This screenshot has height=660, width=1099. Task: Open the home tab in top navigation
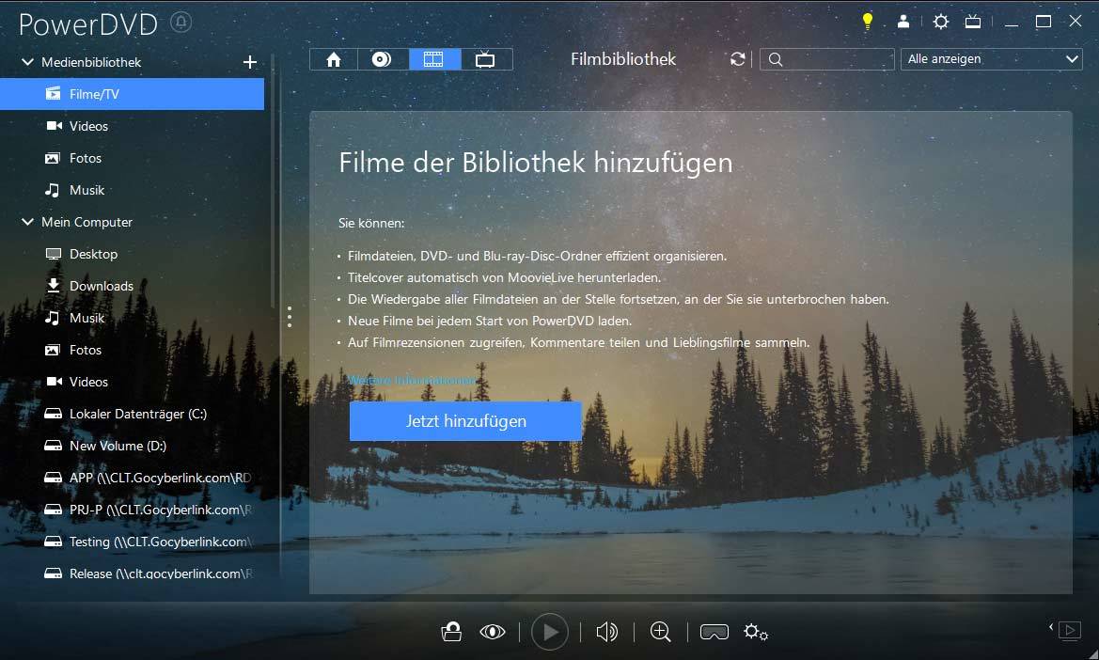(334, 59)
